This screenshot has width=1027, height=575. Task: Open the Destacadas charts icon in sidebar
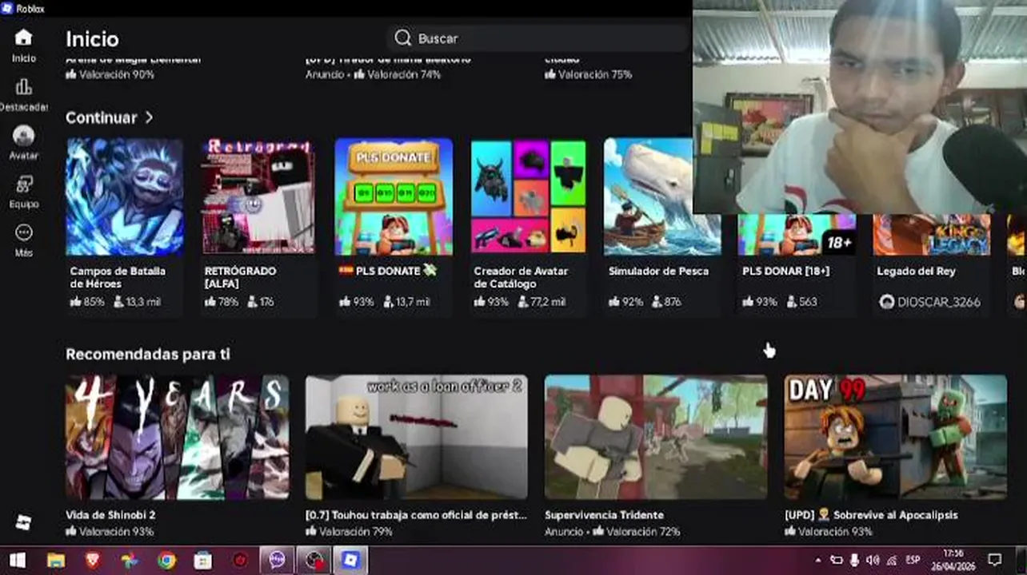24,86
